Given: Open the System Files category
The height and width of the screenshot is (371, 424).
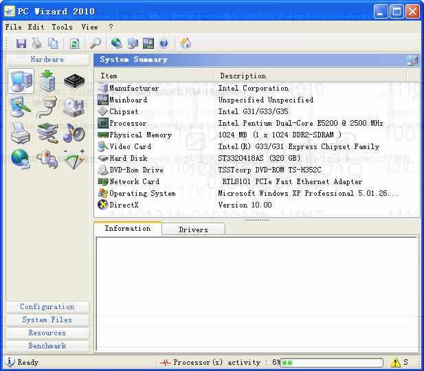Looking at the screenshot, I should pyautogui.click(x=47, y=319).
